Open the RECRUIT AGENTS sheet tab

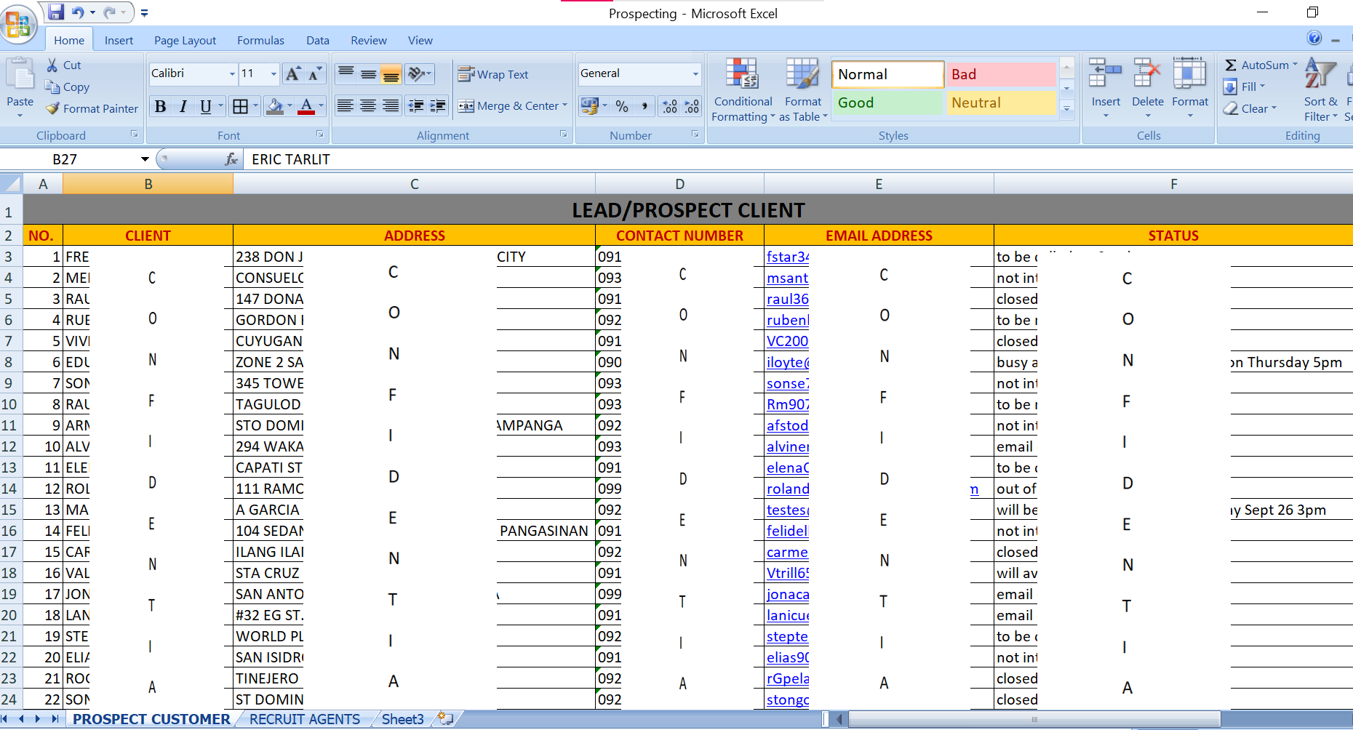pos(304,719)
